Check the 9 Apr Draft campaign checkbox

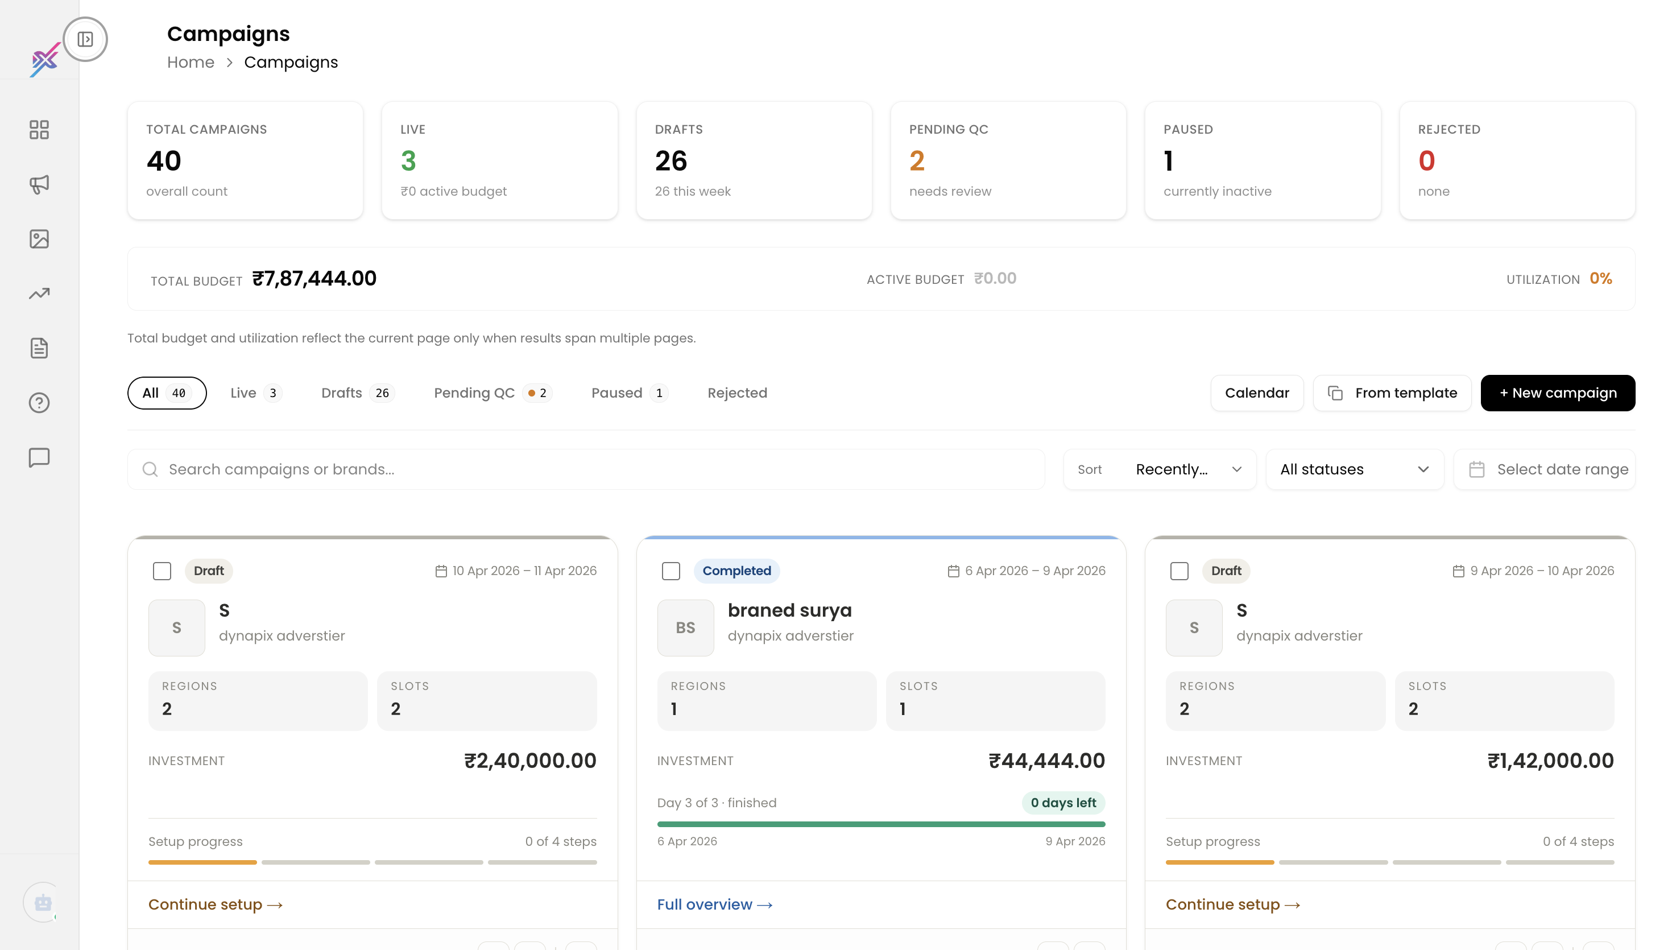(1179, 571)
